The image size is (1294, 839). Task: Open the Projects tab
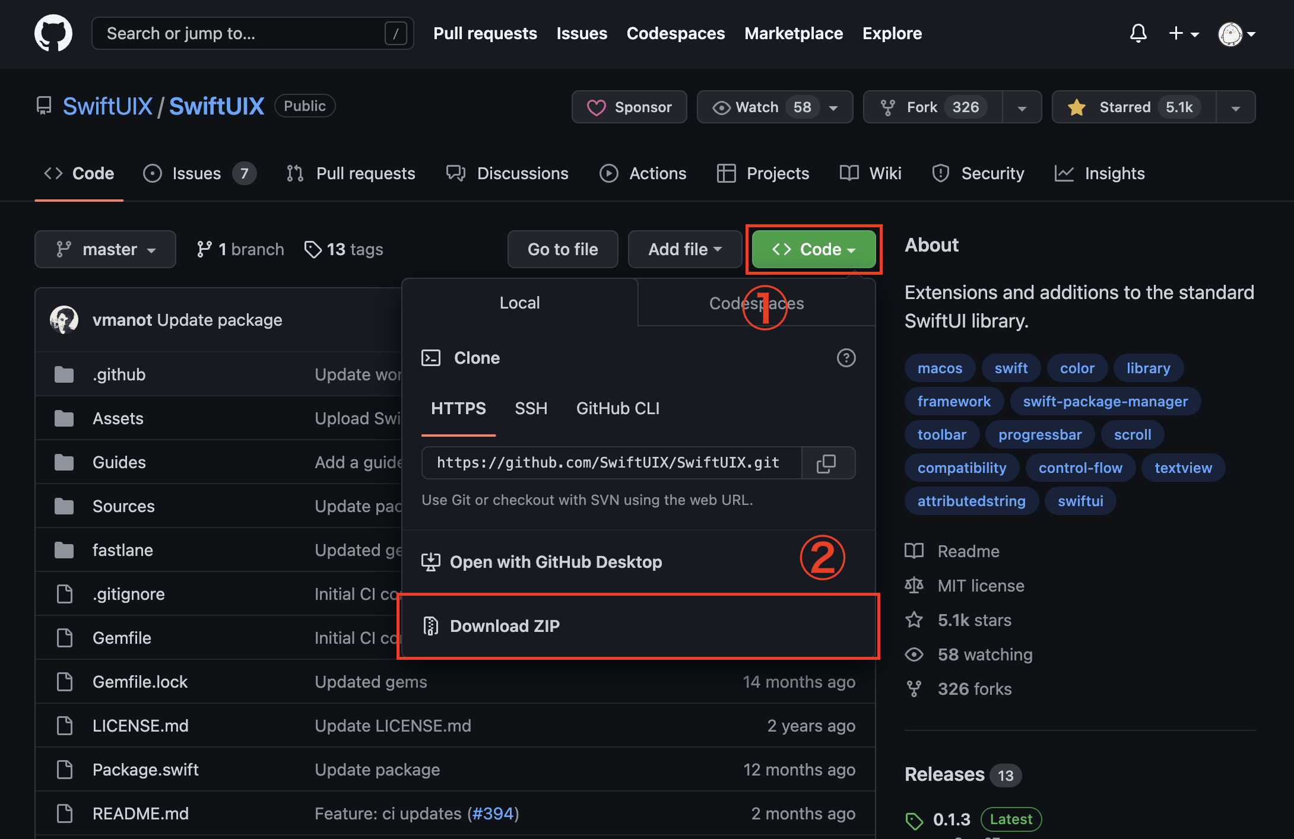[x=763, y=173]
